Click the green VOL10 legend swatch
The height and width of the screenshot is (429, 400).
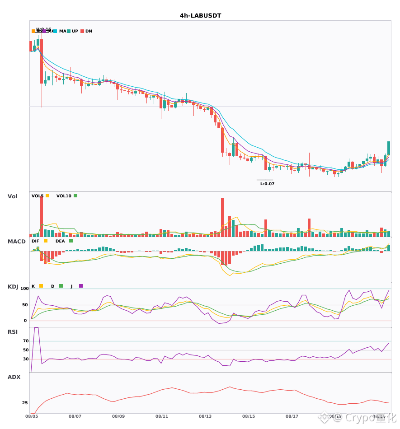tap(75, 196)
